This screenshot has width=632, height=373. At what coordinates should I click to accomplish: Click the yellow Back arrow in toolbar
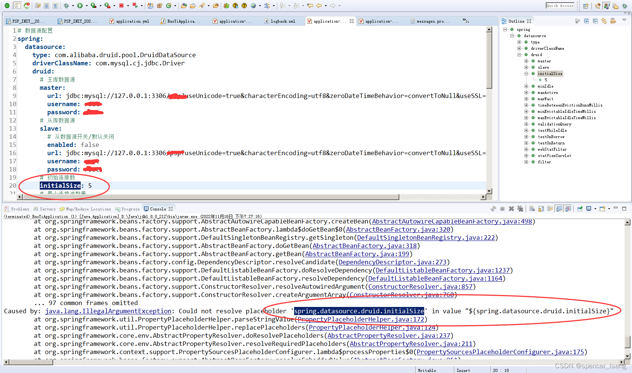[x=319, y=6]
